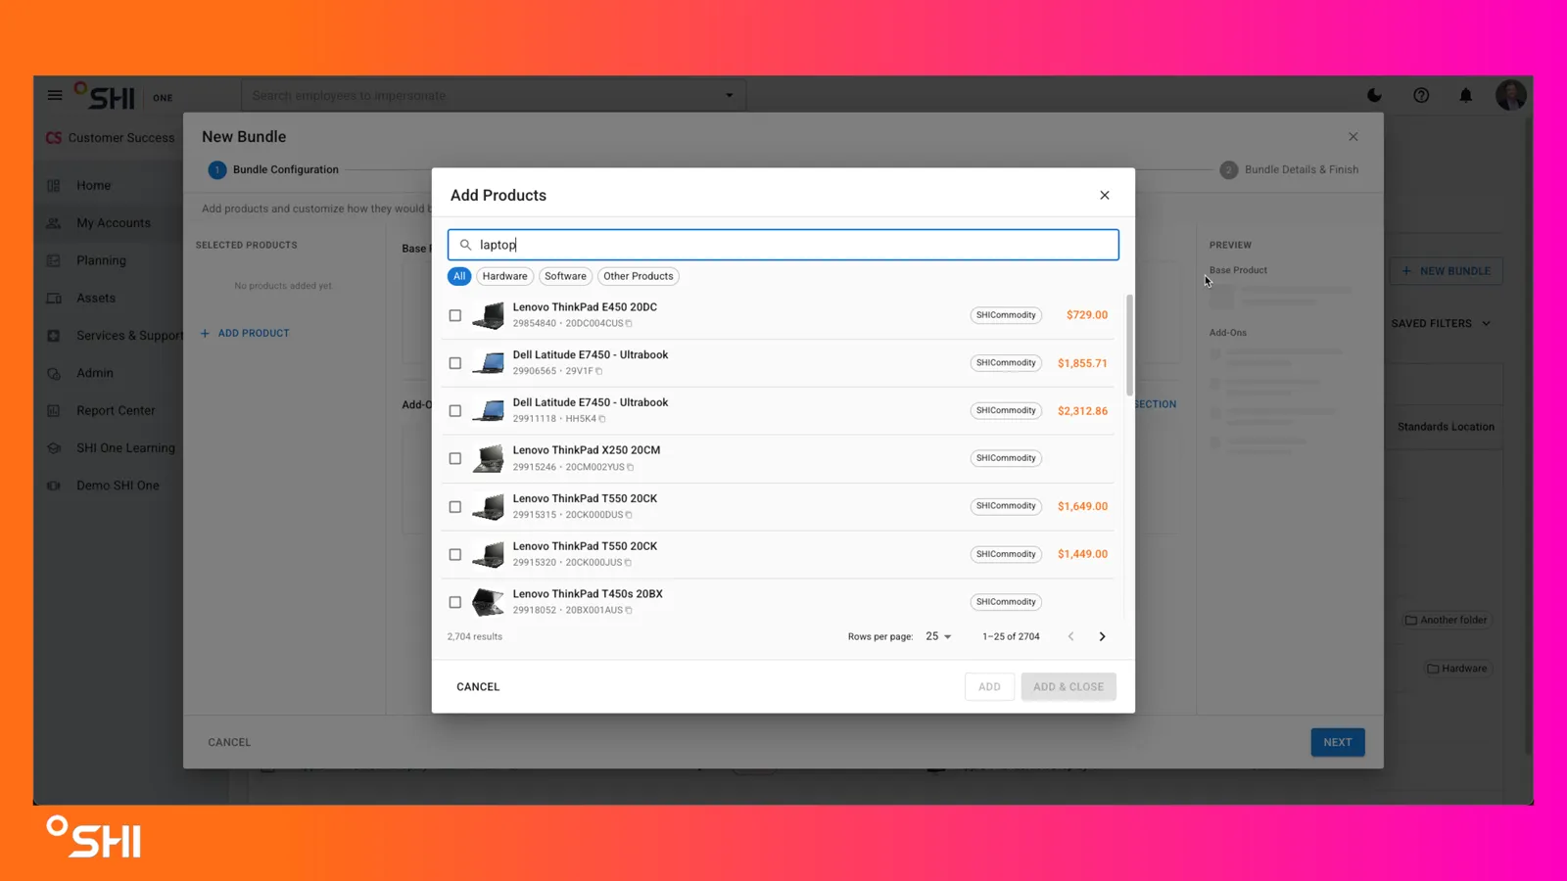Viewport: 1567px width, 881px height.
Task: Copy part number 20DC004CUS
Action: (x=629, y=324)
